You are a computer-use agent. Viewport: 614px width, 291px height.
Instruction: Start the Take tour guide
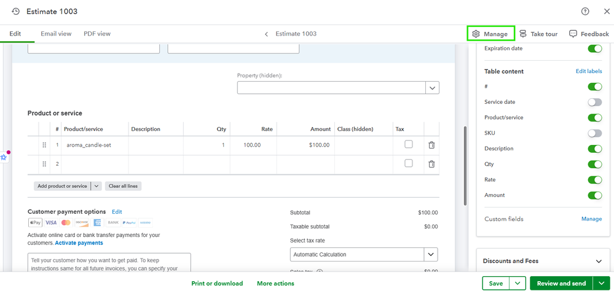(x=538, y=34)
